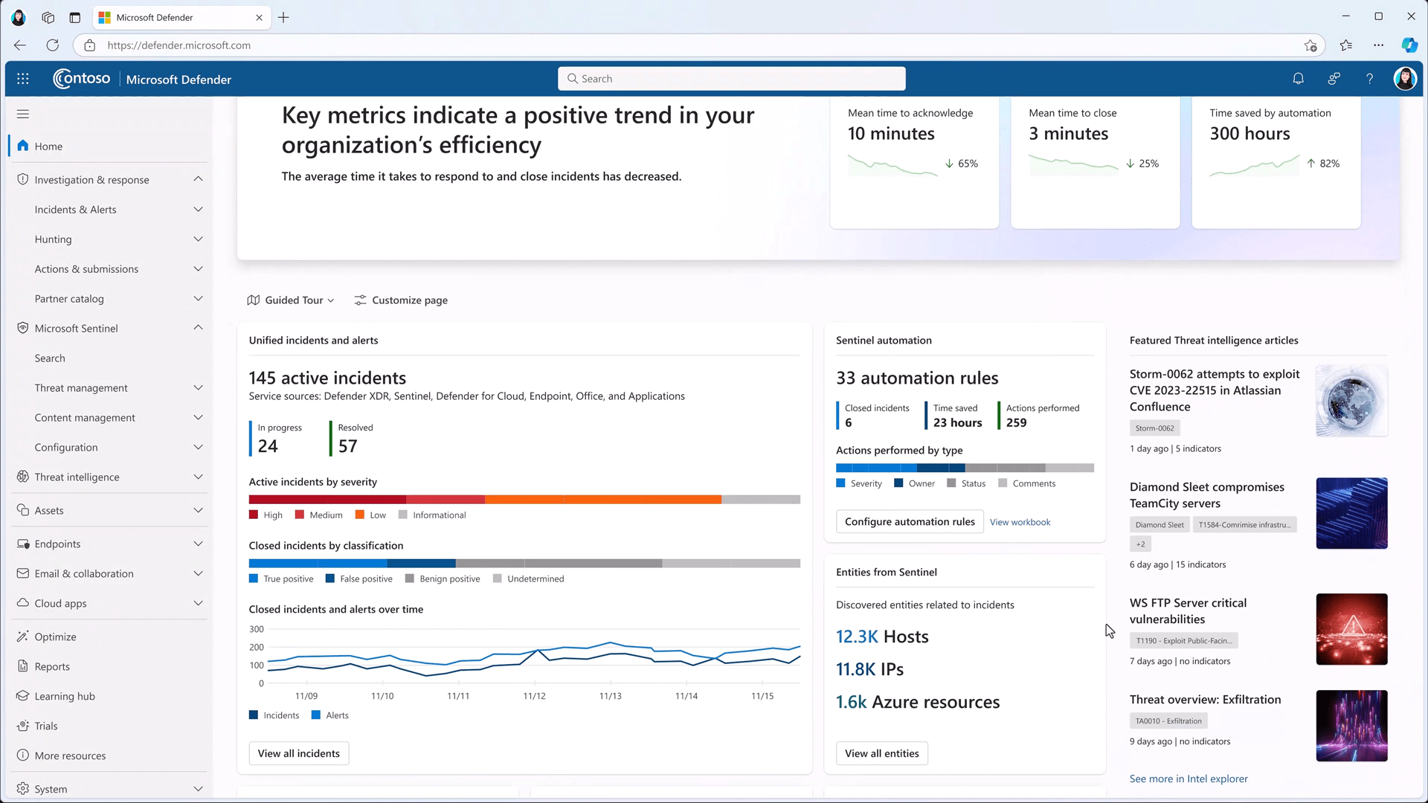Expand the Partner catalog chevron
Viewport: 1428px width, 803px height.
198,299
